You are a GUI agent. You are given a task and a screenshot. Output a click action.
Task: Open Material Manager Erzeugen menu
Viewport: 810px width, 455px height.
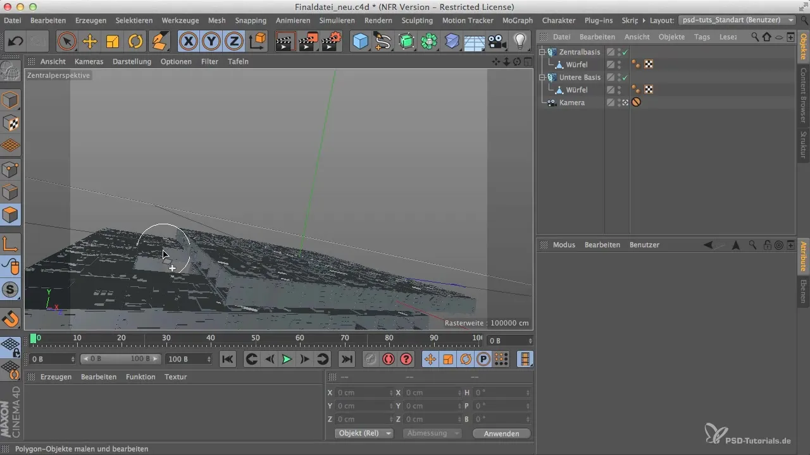[x=56, y=377]
